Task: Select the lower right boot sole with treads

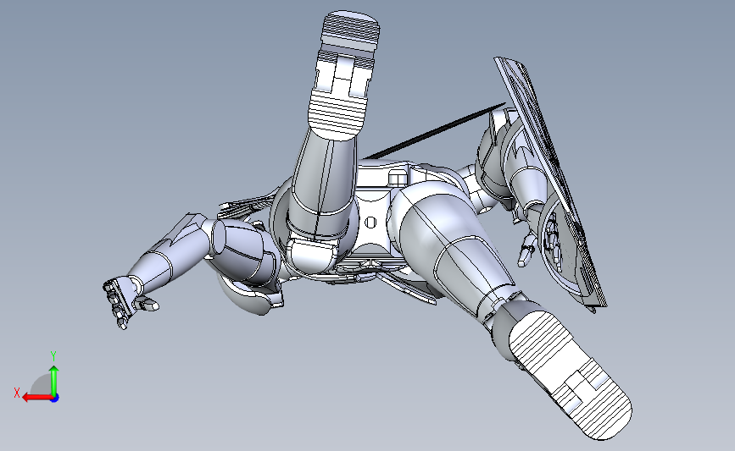Action: click(x=571, y=376)
